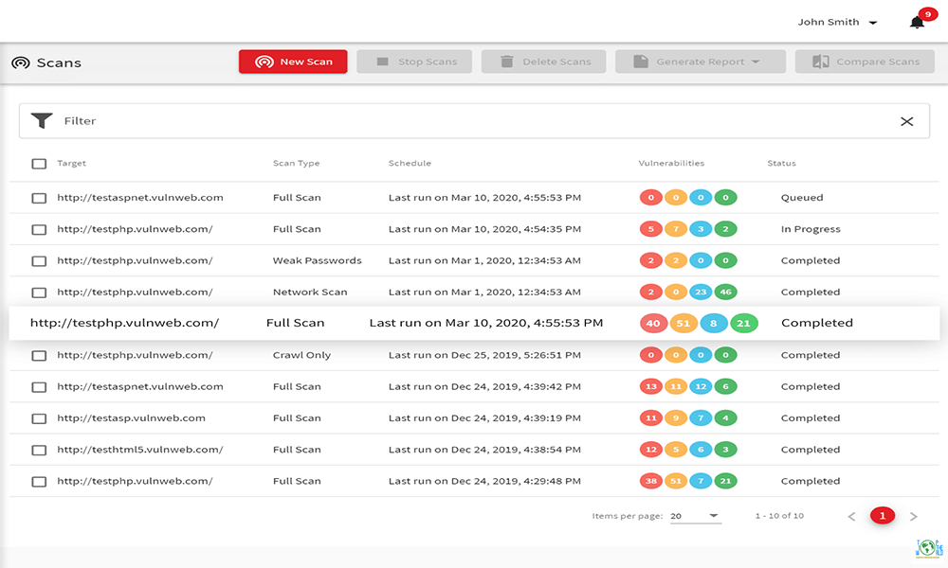Click the globe icon in bottom corner
The image size is (948, 568).
click(929, 548)
